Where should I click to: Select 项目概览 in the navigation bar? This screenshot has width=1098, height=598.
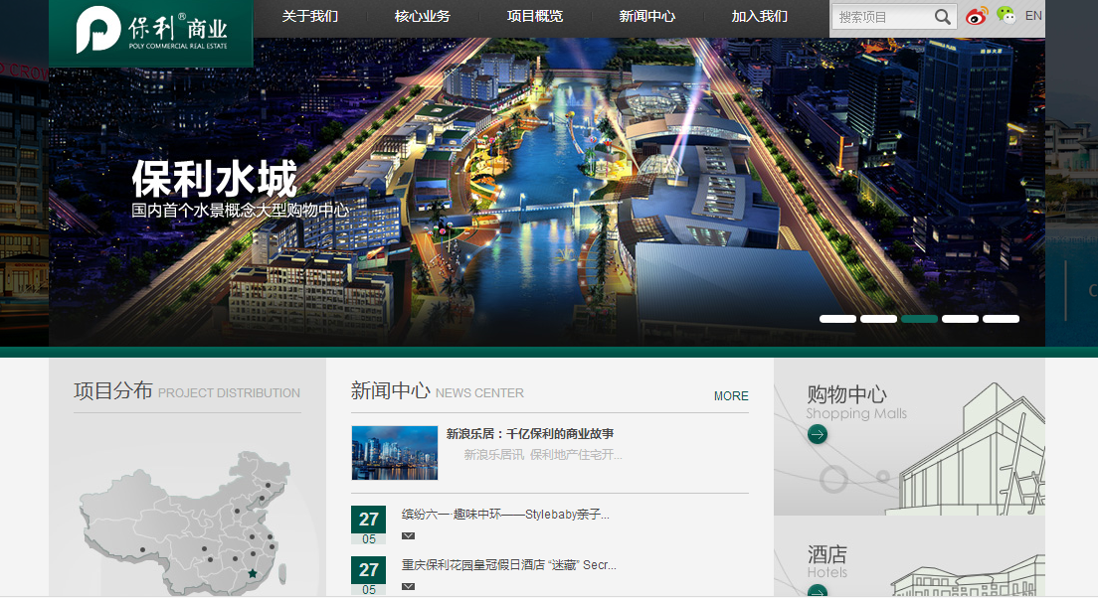click(535, 16)
